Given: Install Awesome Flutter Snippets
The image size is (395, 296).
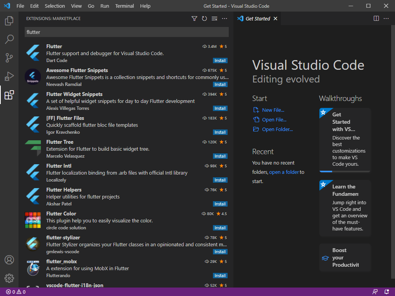Looking at the screenshot, I should tap(220, 84).
